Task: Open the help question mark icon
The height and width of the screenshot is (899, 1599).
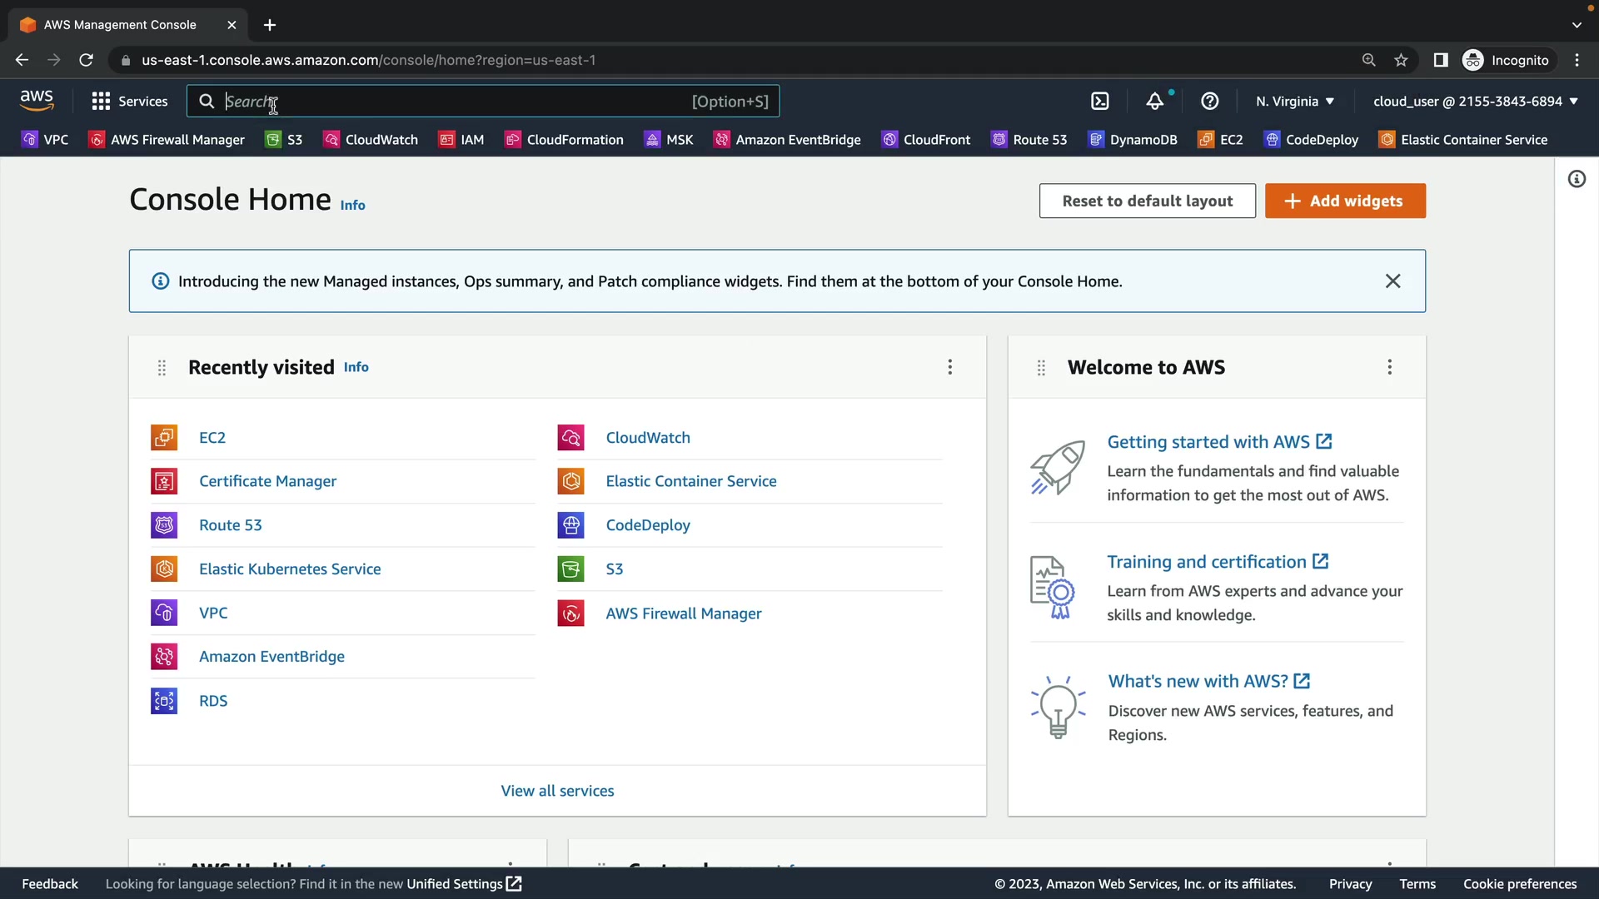Action: tap(1210, 102)
